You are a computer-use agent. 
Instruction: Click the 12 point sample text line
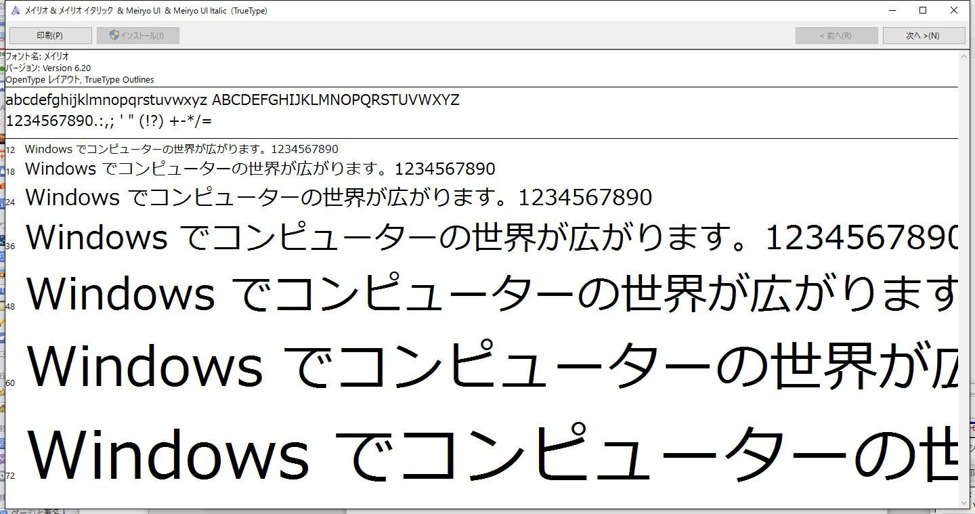181,149
